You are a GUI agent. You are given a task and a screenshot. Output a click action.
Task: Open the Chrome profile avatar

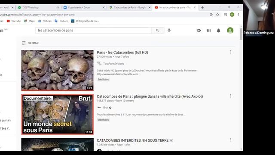pyautogui.click(x=232, y=15)
